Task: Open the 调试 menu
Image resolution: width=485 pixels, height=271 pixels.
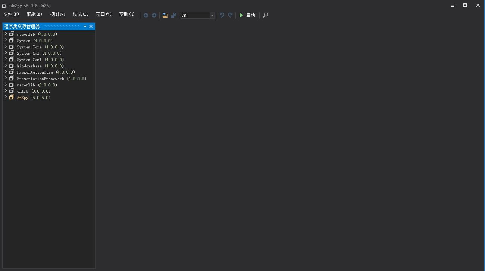Action: (x=80, y=14)
